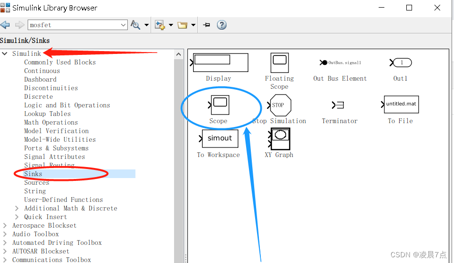Click the To Workspace label text

point(218,155)
